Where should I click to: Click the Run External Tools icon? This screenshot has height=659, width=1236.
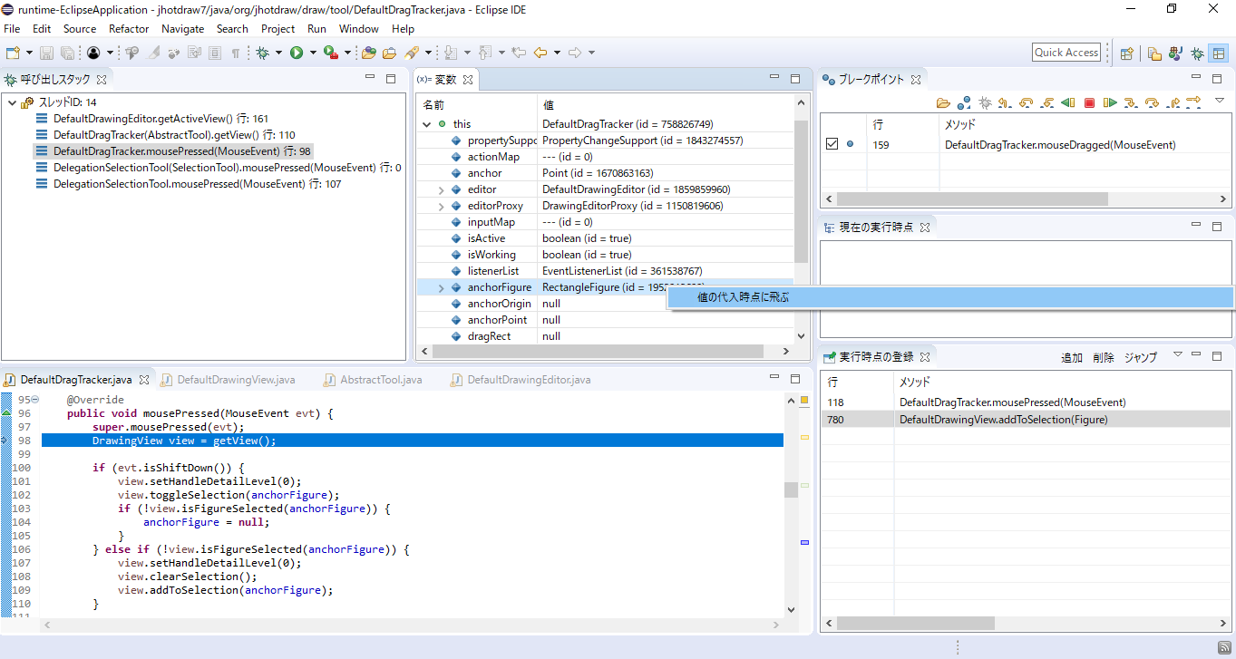[331, 53]
